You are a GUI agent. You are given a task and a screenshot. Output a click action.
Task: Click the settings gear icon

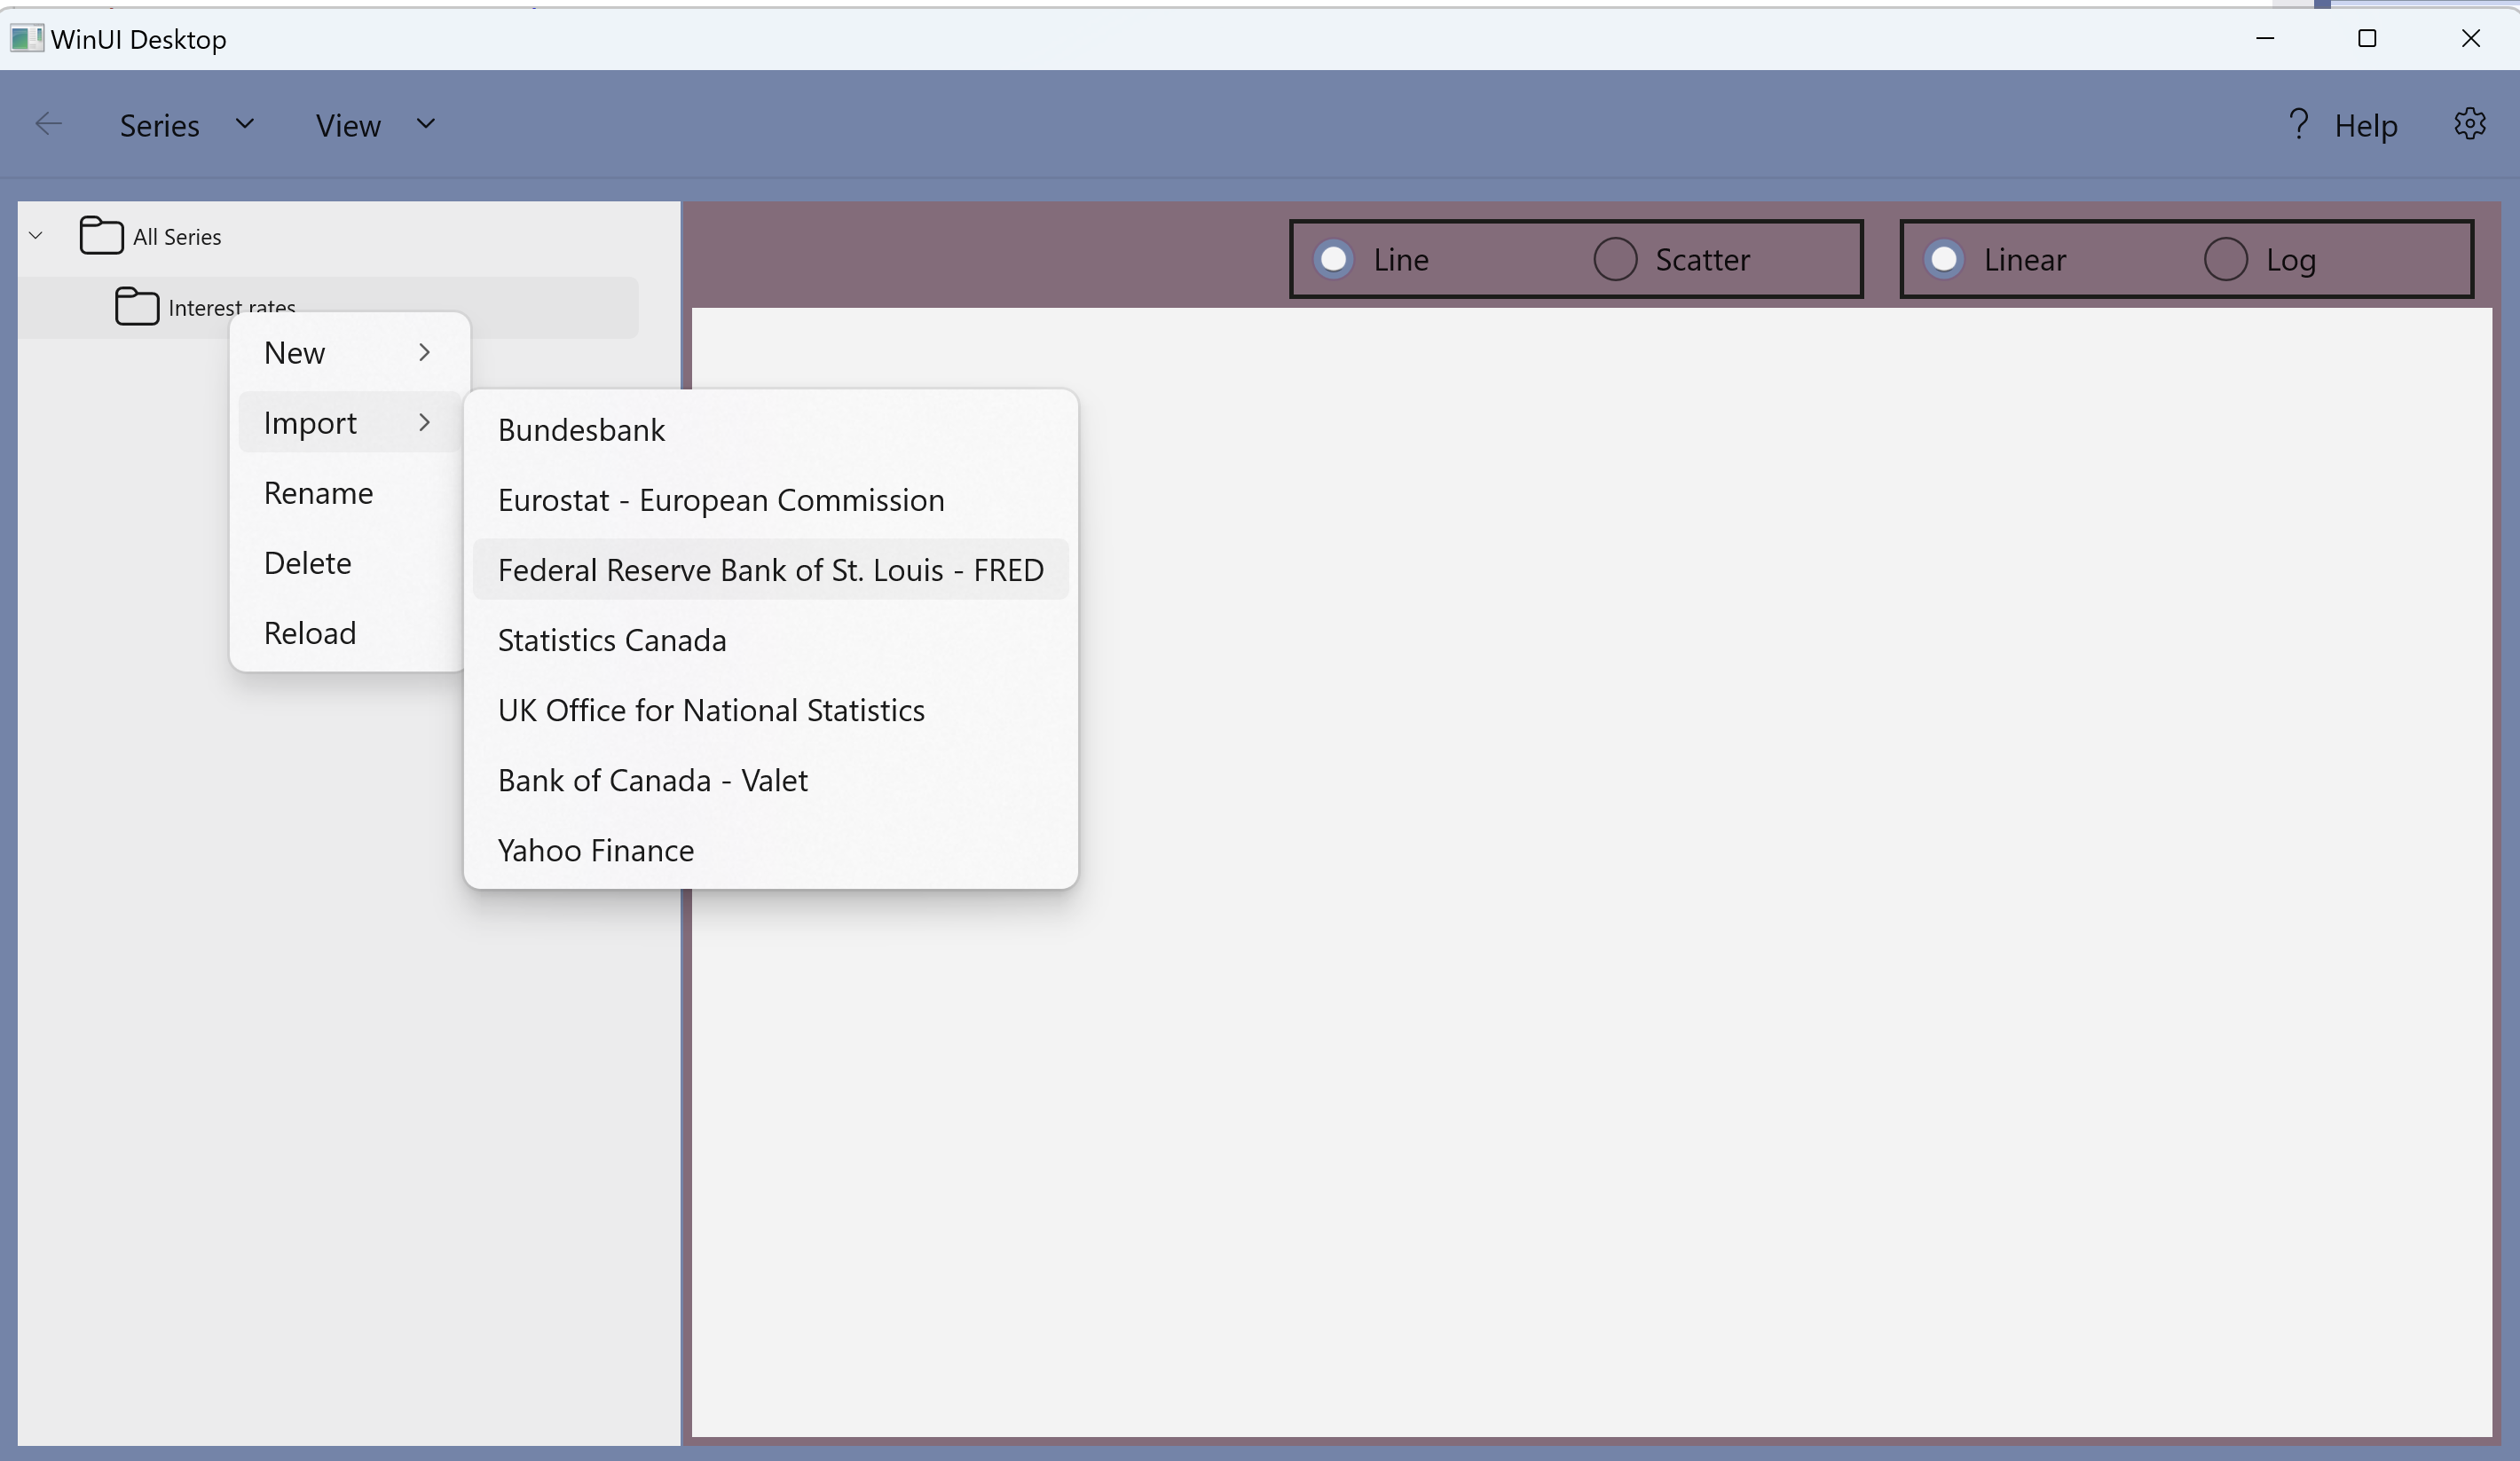(2469, 125)
